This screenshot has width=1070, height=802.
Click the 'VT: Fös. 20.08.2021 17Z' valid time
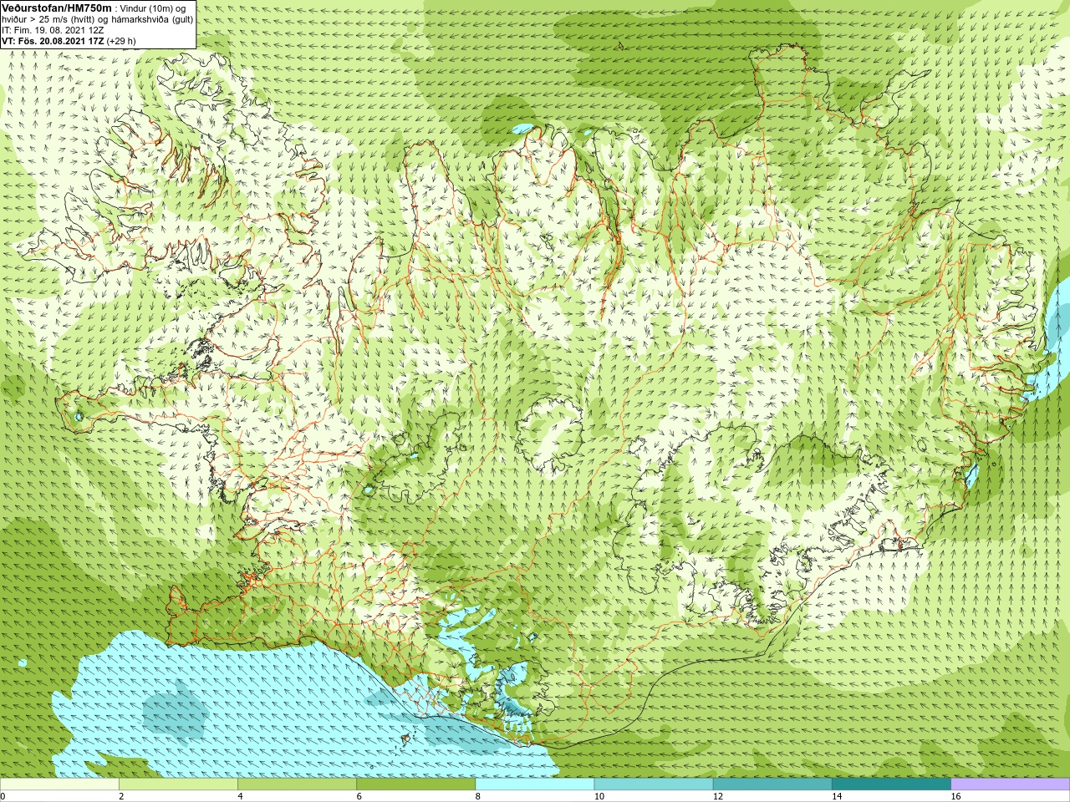point(53,40)
